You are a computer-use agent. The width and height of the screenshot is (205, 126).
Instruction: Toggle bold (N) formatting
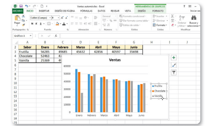(x=32, y=24)
